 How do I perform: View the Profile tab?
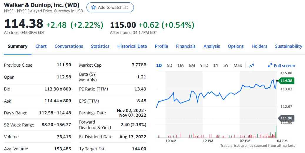coord(161,46)
